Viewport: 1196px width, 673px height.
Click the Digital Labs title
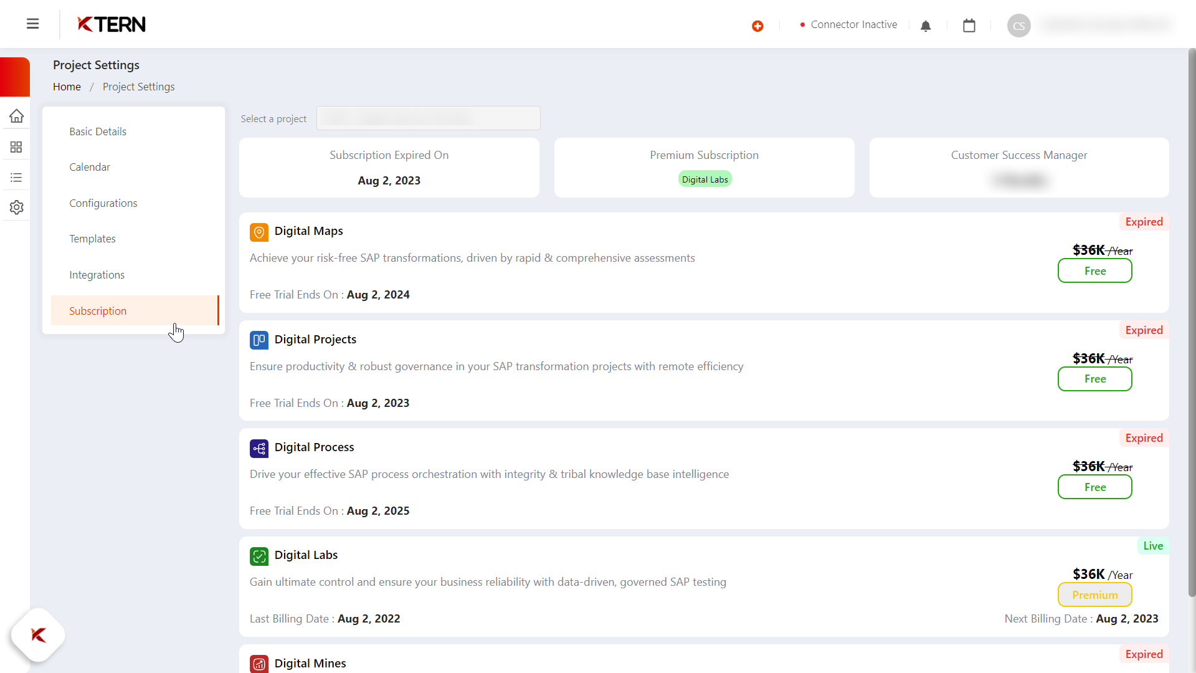(306, 555)
